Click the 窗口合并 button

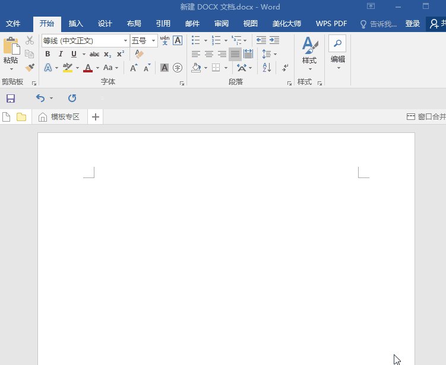(426, 117)
